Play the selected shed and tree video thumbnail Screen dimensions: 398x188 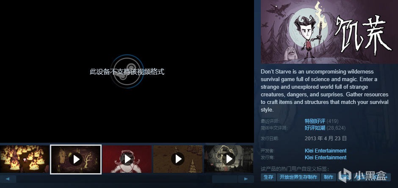[x=76, y=159]
